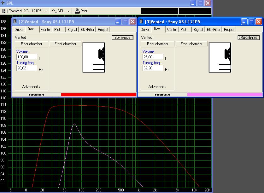264x193 pixels.
Task: Click the Tuning freq field showing 62,26
Action: (153, 68)
